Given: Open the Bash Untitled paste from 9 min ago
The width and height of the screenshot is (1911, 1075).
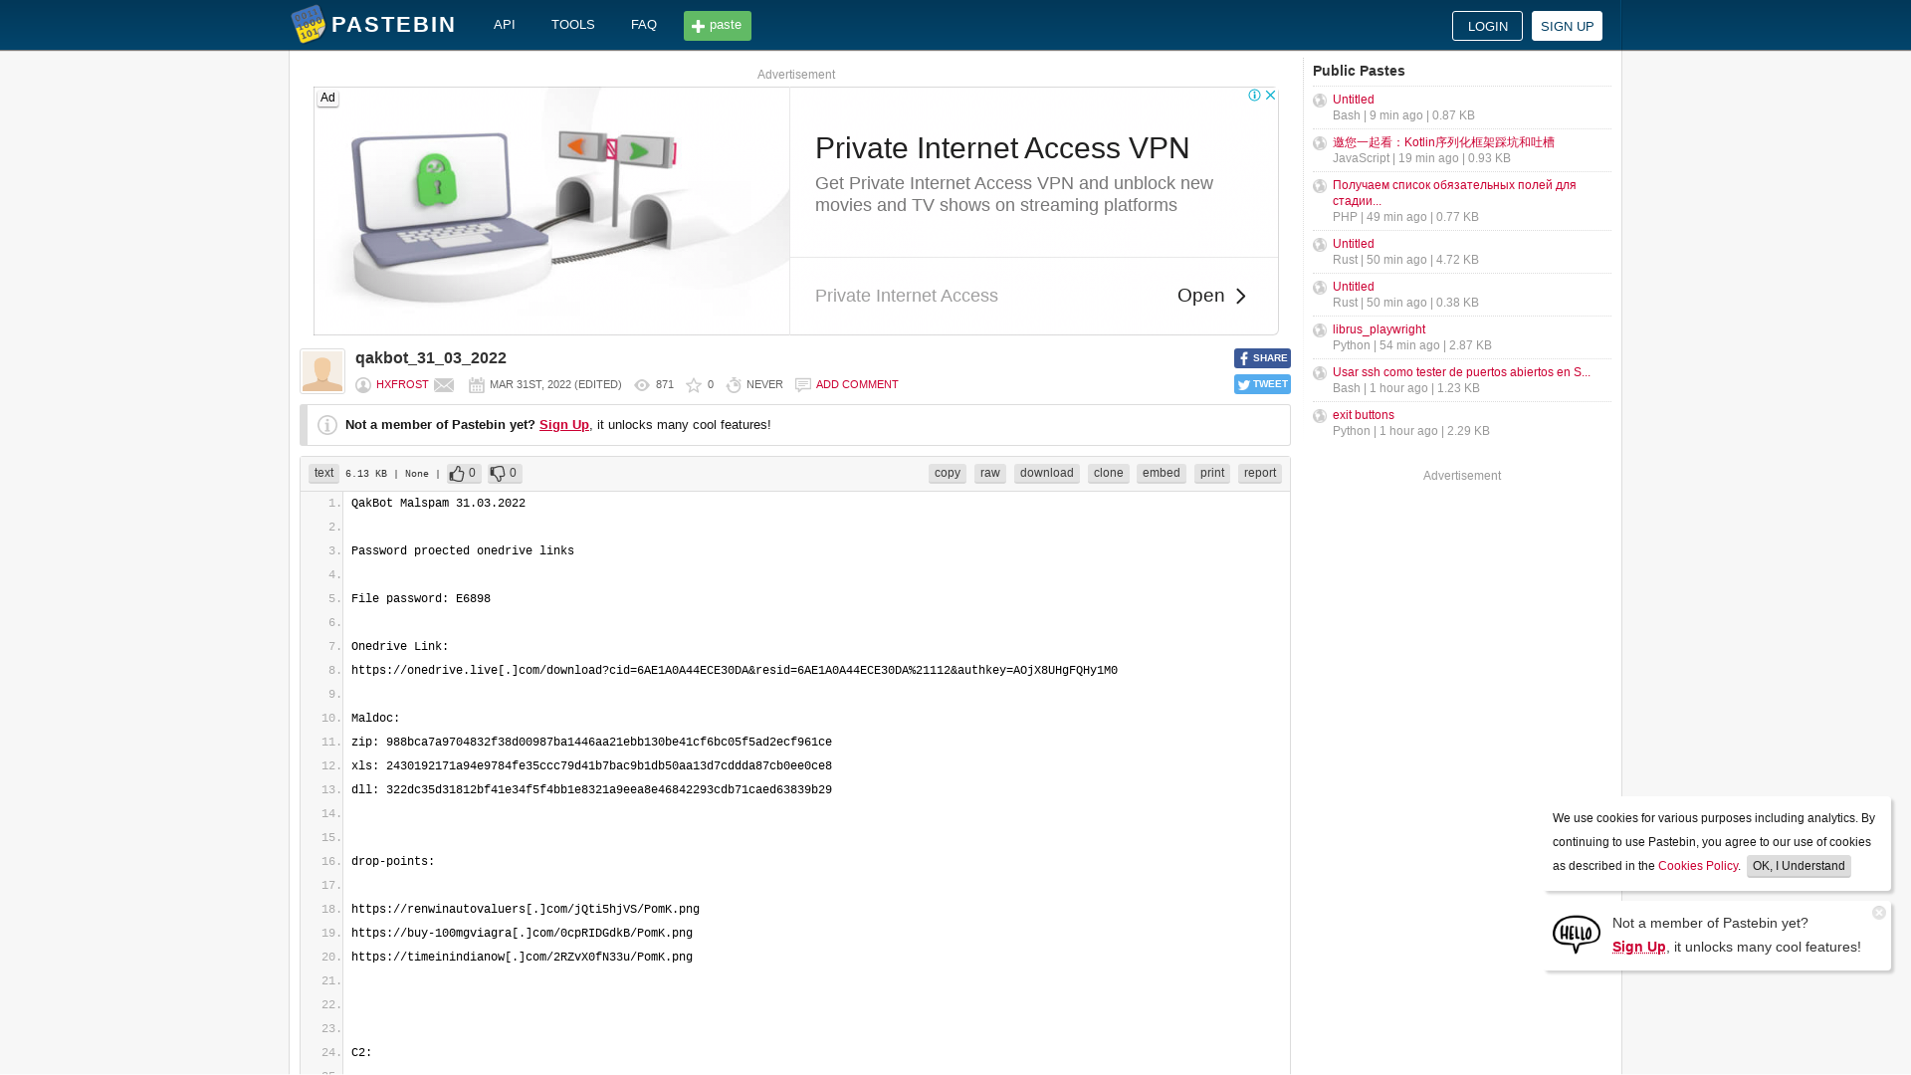Looking at the screenshot, I should 1353,100.
